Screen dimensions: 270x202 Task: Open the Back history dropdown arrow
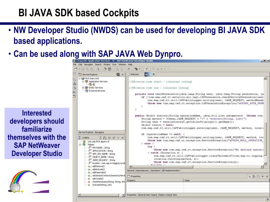pyautogui.click(x=161, y=69)
